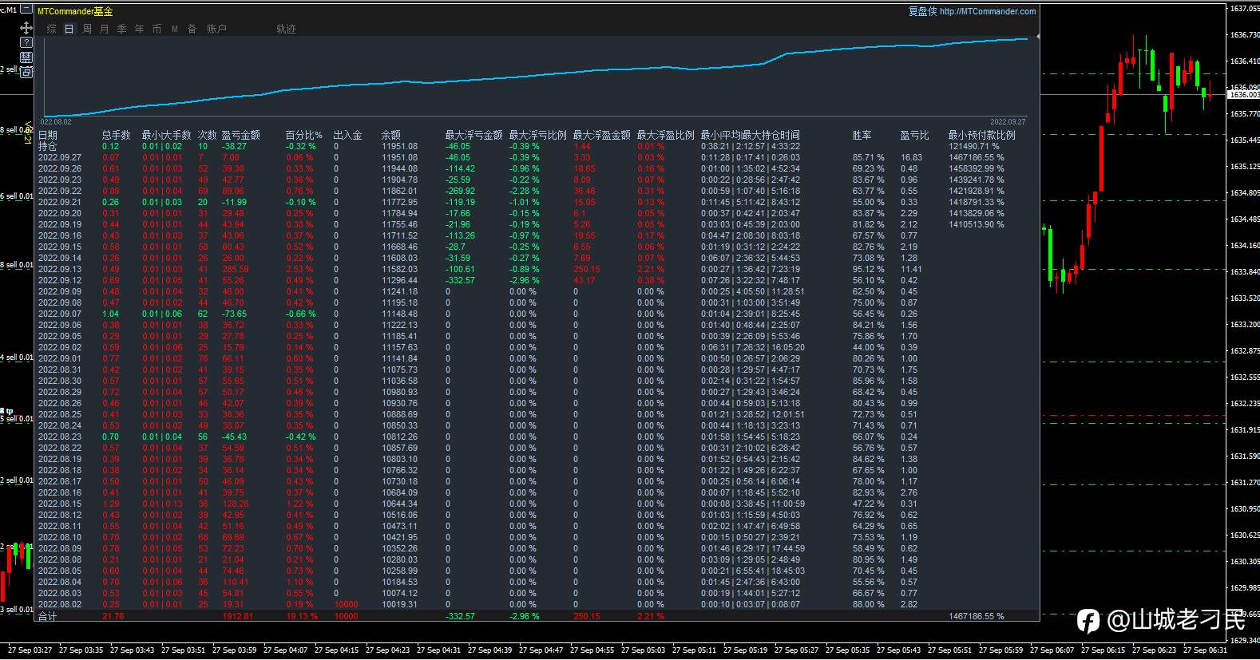The width and height of the screenshot is (1260, 660).
Task: Open the 币 currency tab
Action: tap(157, 29)
